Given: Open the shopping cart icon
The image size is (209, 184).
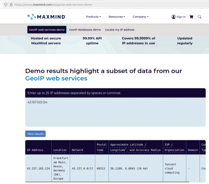Looking at the screenshot, I should point(191,17).
